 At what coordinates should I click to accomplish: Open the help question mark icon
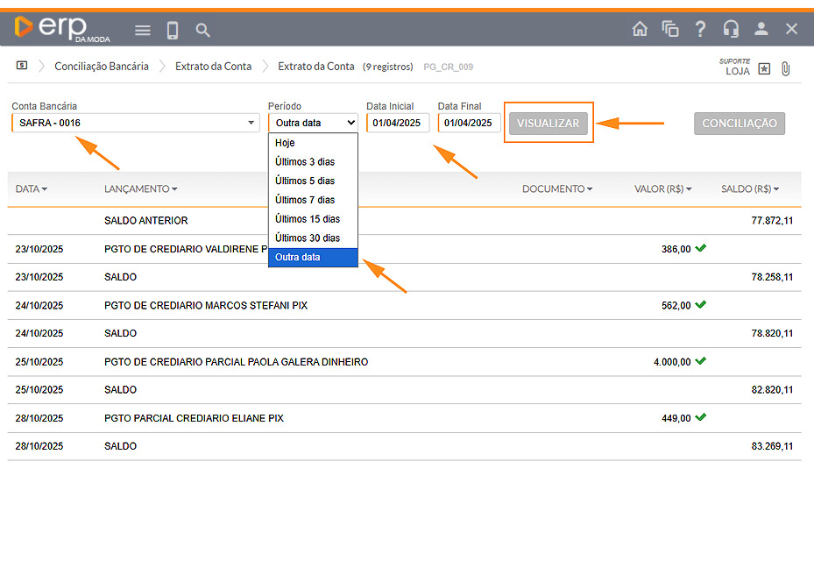(700, 29)
